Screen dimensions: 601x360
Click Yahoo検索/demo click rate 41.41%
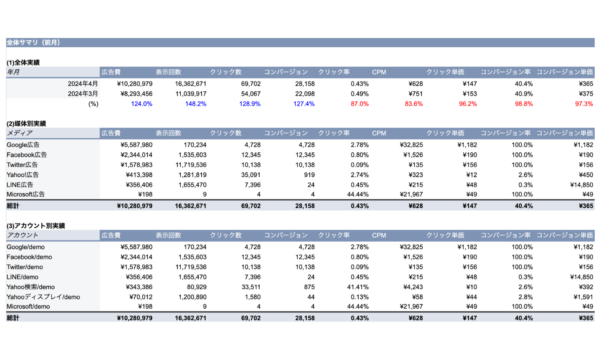358,287
